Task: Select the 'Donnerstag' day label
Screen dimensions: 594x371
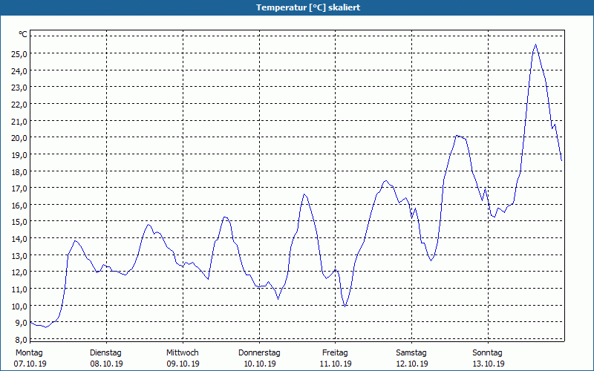Action: tap(259, 353)
